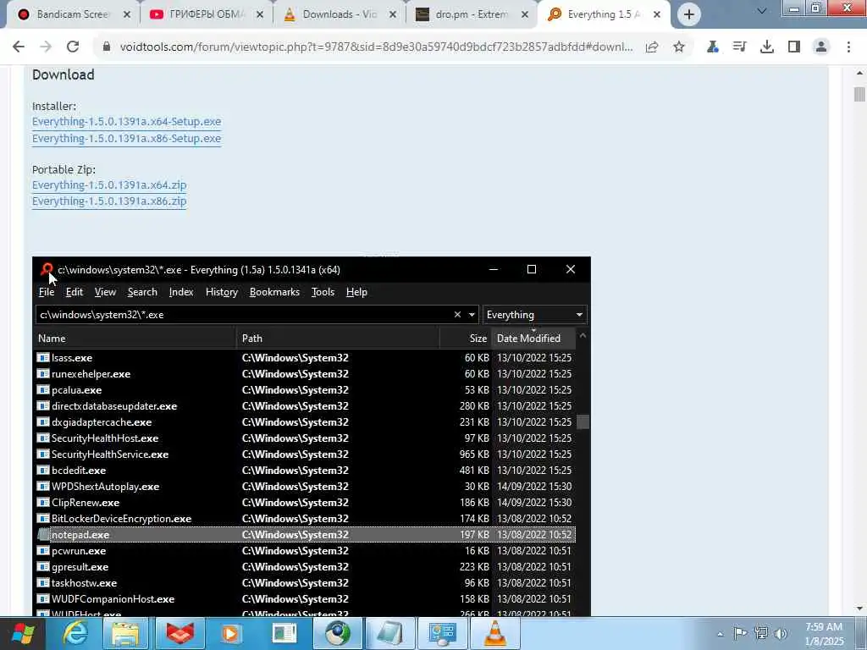867x650 pixels.
Task: Click the Everything results scrollbar thumb
Action: click(583, 422)
